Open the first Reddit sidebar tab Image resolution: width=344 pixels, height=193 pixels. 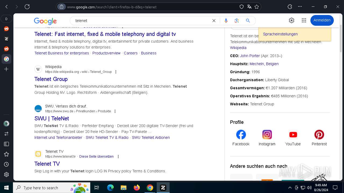(x=6, y=29)
